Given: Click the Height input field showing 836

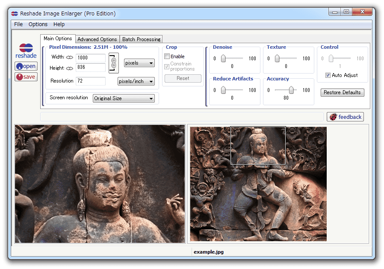Looking at the screenshot, I should pyautogui.click(x=91, y=68).
